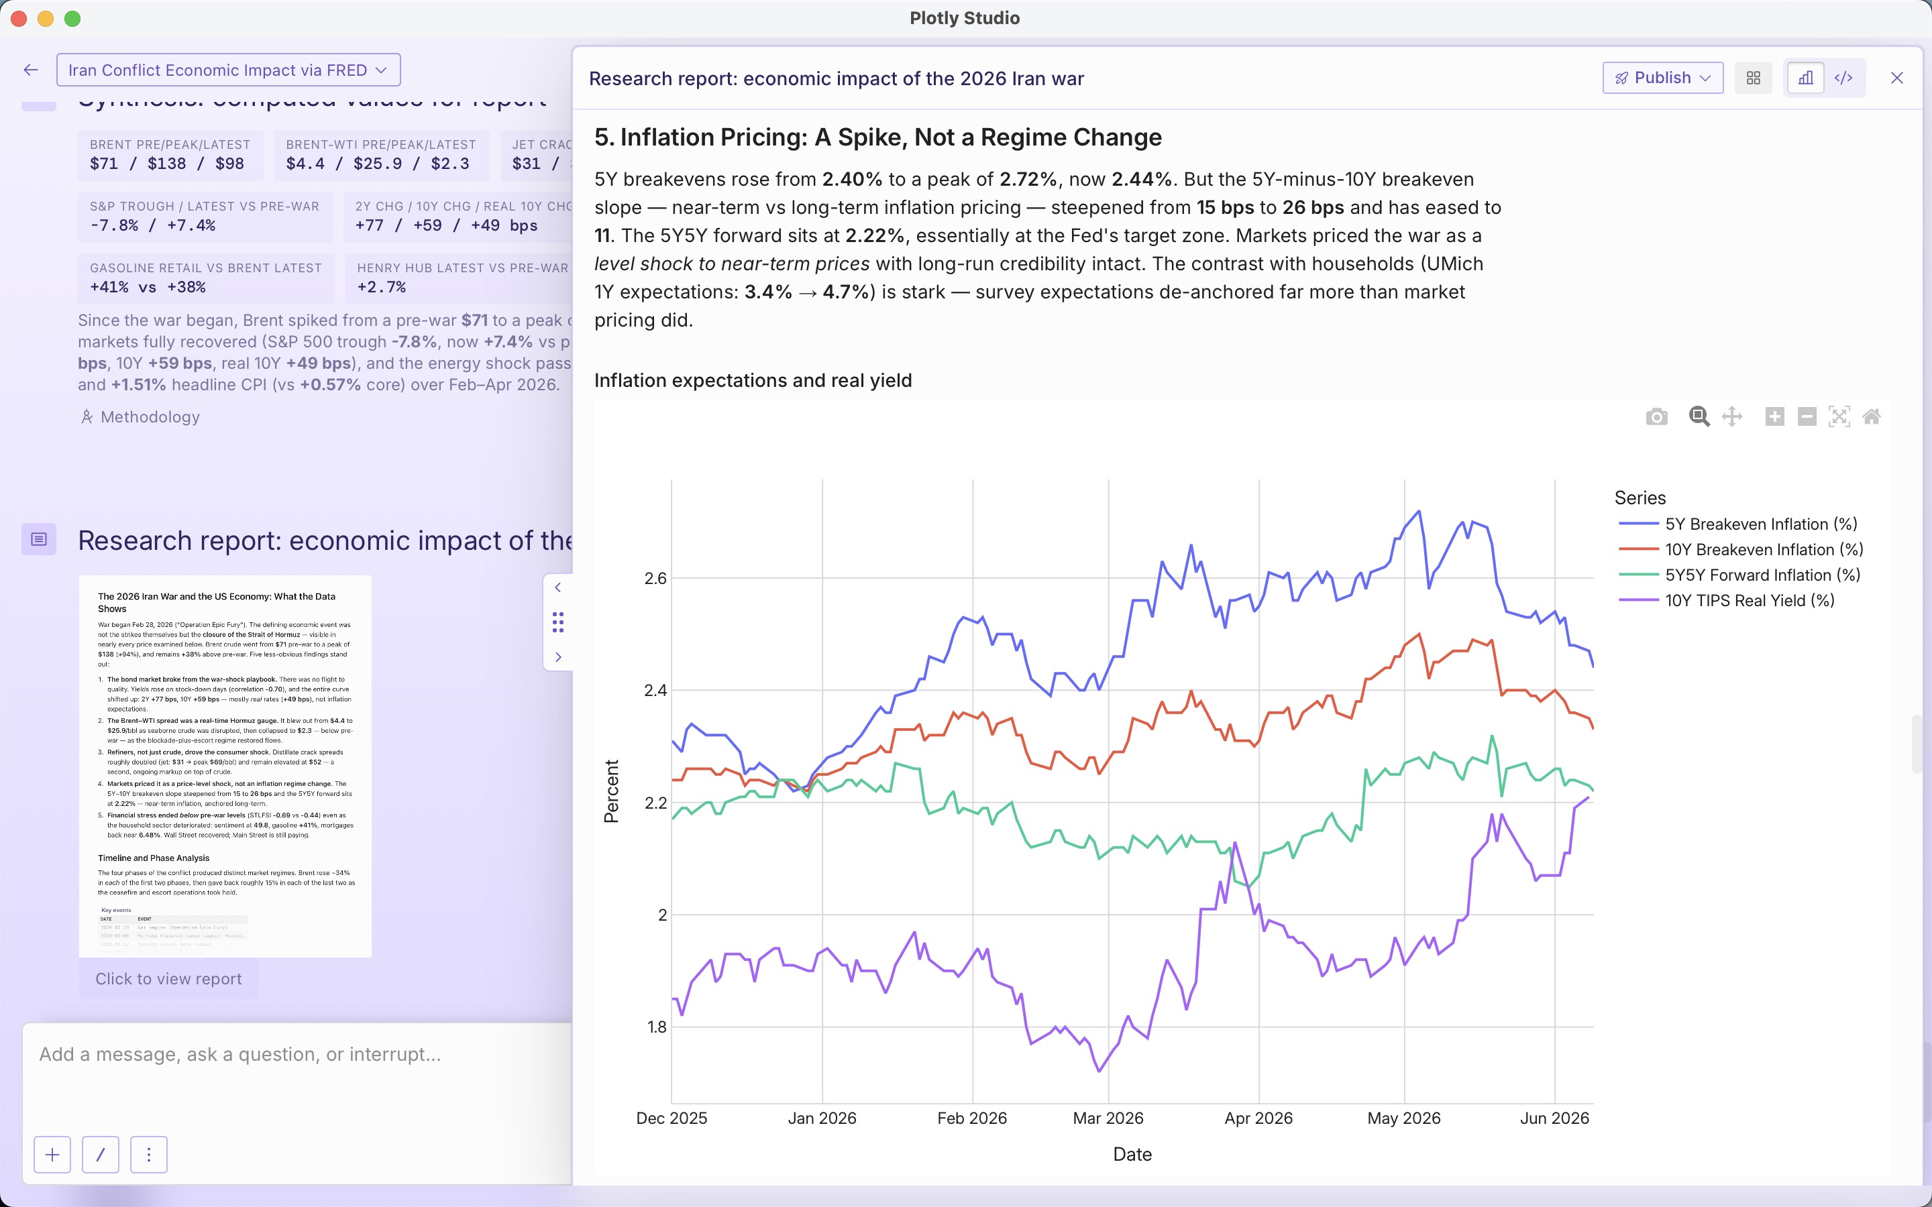Click the Inflation expectations and real yield title
Image resolution: width=1932 pixels, height=1207 pixels.
coord(753,381)
